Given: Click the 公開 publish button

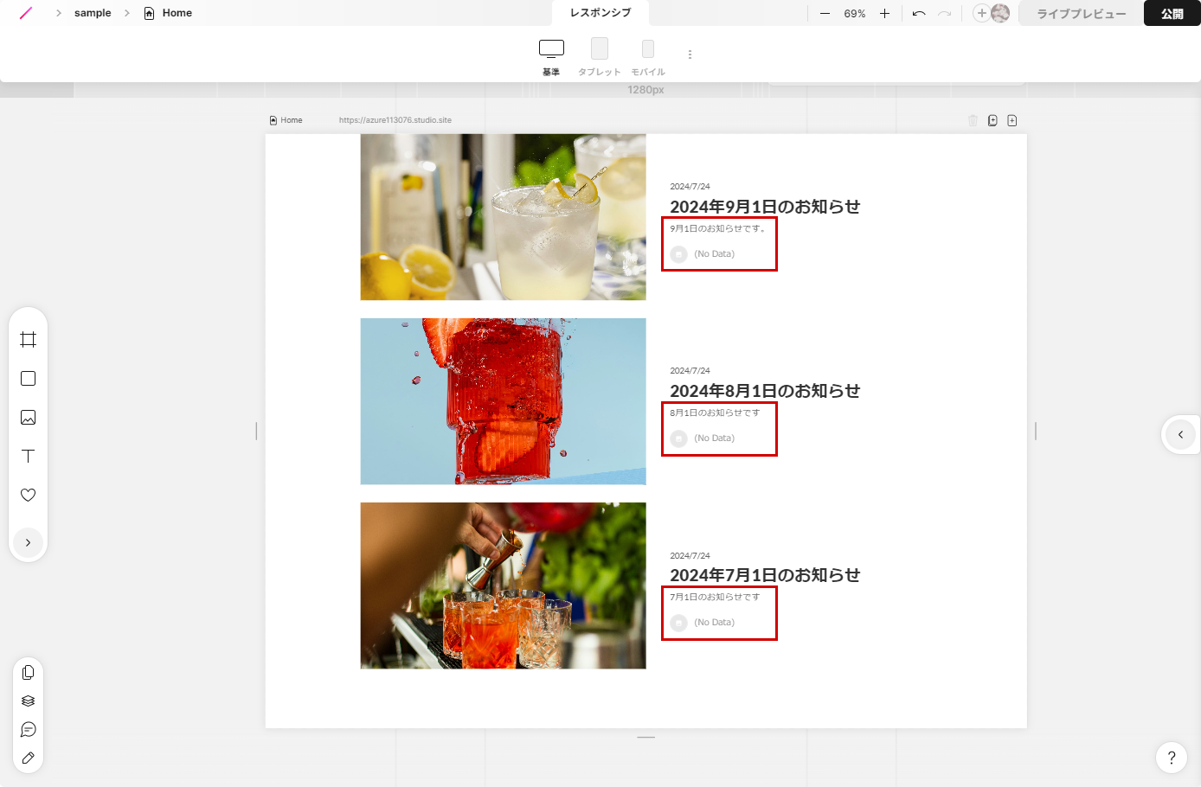Looking at the screenshot, I should point(1172,13).
